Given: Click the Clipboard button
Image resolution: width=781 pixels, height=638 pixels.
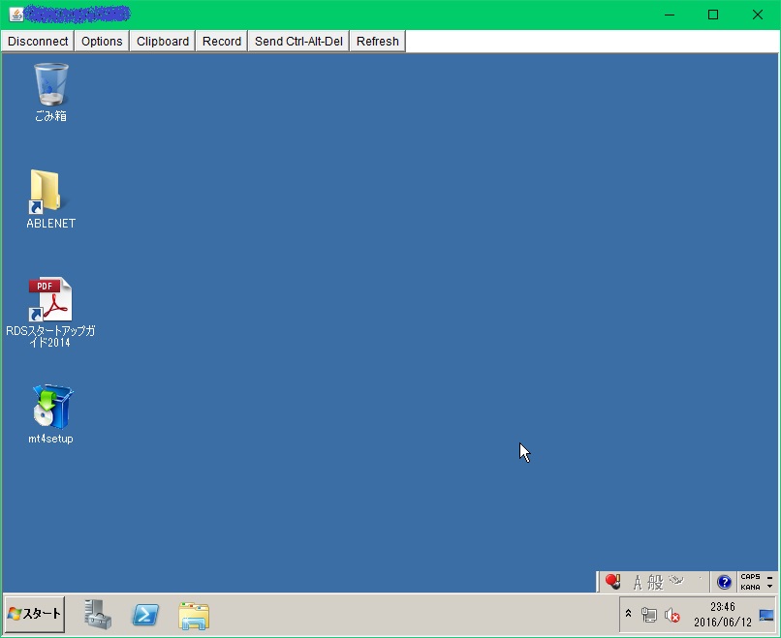Looking at the screenshot, I should coord(163,42).
